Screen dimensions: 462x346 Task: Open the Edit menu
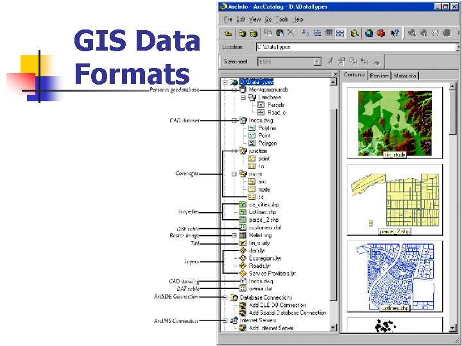click(x=241, y=19)
